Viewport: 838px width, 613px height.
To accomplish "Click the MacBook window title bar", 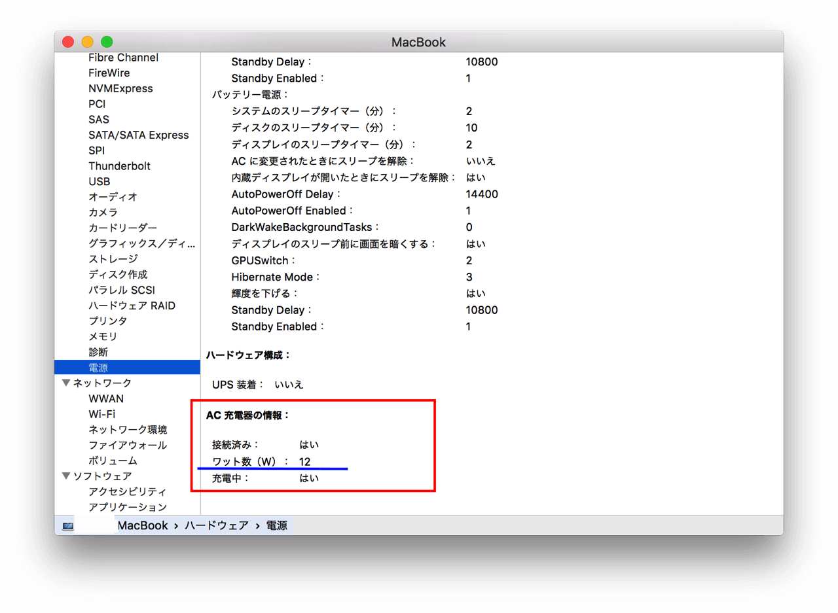I will [419, 42].
